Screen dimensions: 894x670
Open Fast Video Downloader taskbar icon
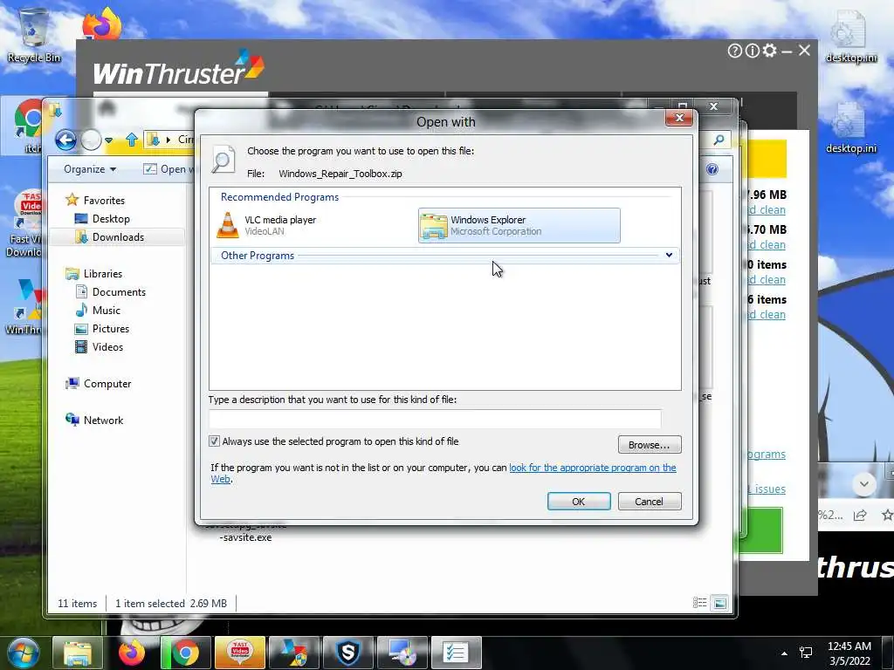click(240, 653)
